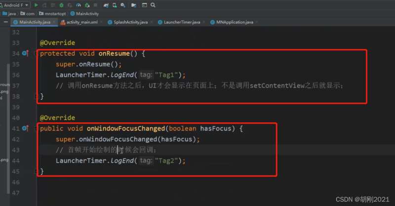This screenshot has width=395, height=206.
Task: Click the Search Everywhere magnifier icon
Action: click(153, 5)
